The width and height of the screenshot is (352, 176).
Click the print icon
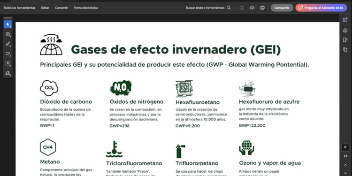coord(262,8)
